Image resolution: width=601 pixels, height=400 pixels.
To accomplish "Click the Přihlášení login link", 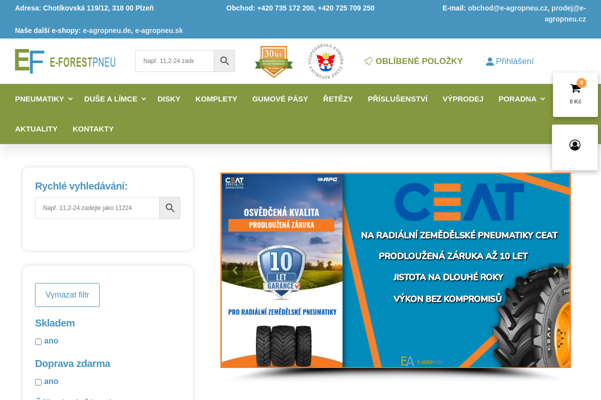I will click(515, 61).
